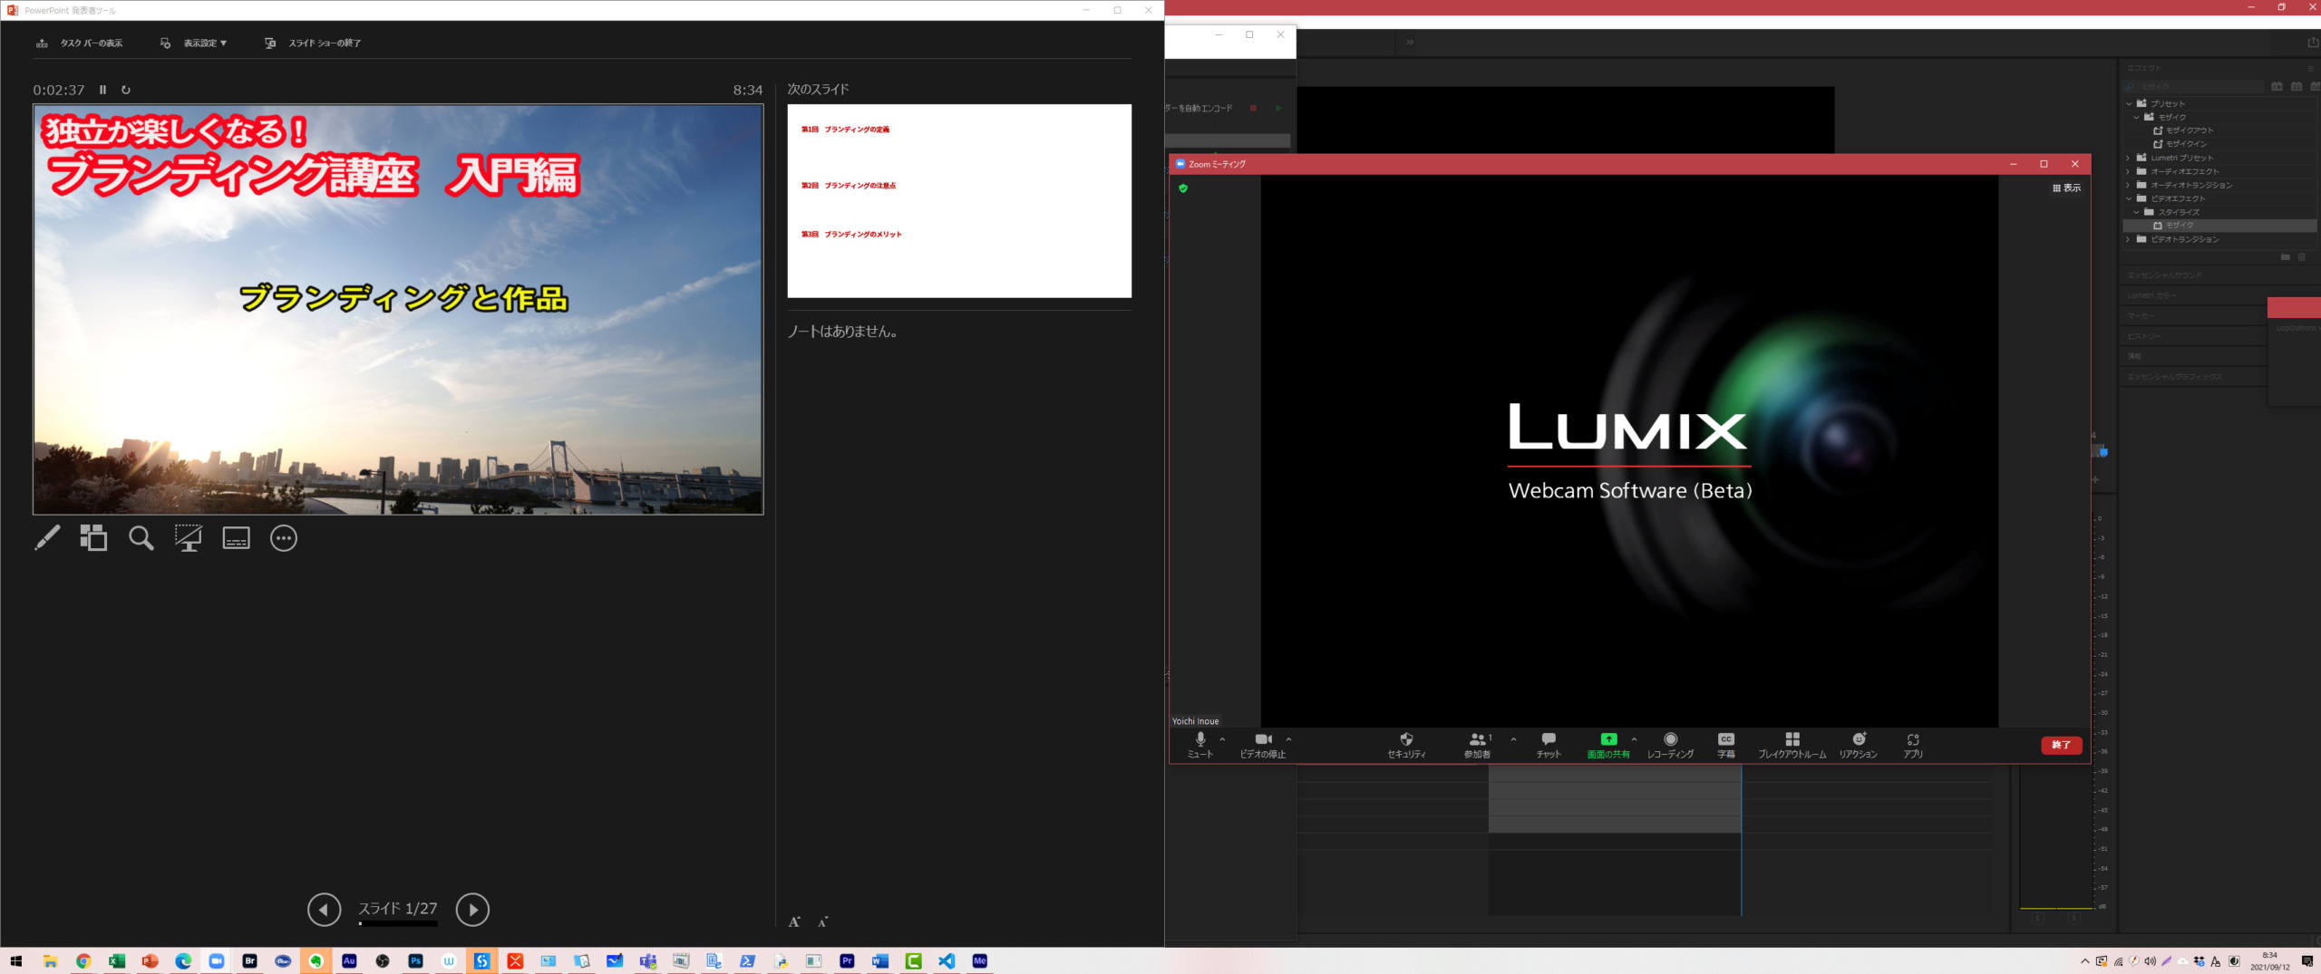Click the current slide preview image
The height and width of the screenshot is (974, 2321).
(398, 309)
